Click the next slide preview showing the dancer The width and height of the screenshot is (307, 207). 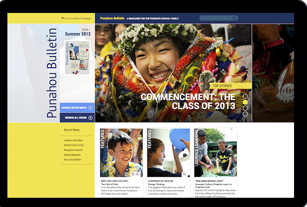tap(273, 73)
